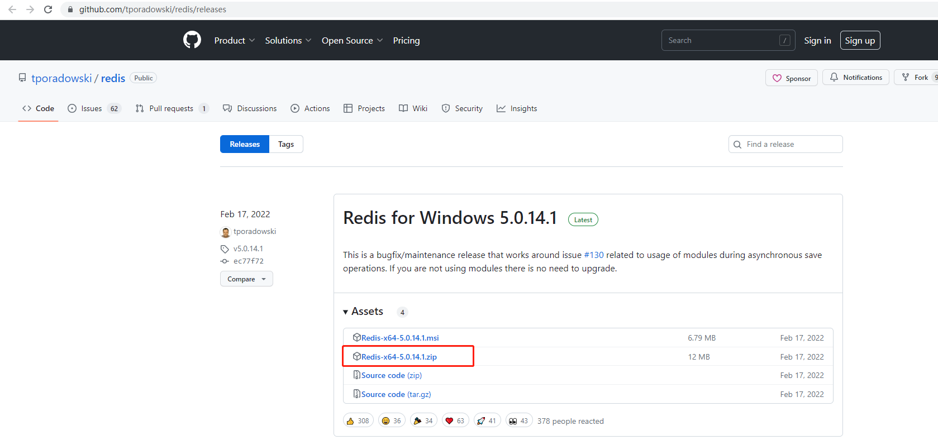The image size is (938, 440).
Task: Open the Product dropdown menu
Action: click(235, 40)
